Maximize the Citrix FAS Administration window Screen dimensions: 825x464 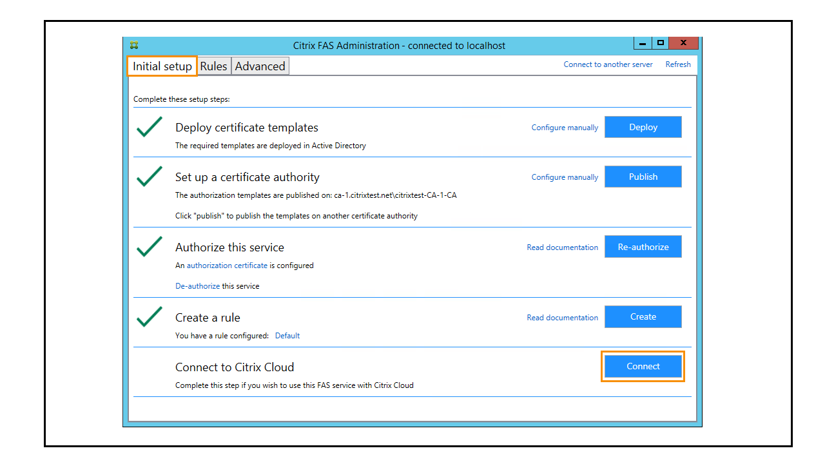click(x=660, y=43)
